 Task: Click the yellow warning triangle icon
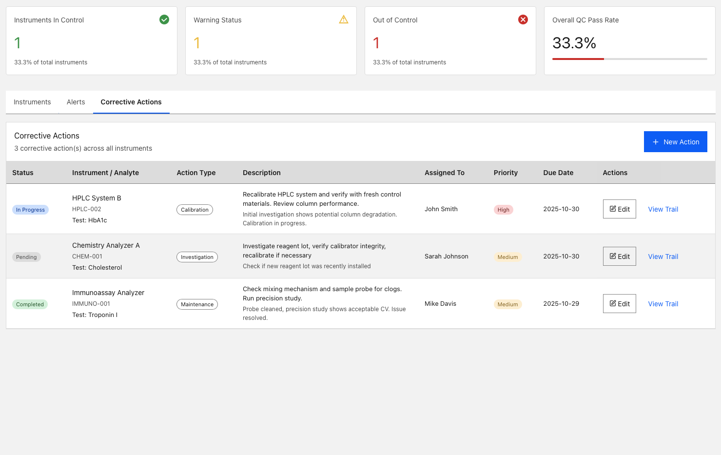(x=344, y=20)
